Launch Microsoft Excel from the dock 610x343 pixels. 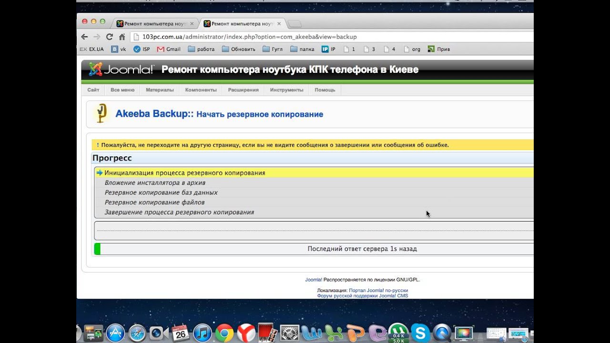tap(333, 333)
